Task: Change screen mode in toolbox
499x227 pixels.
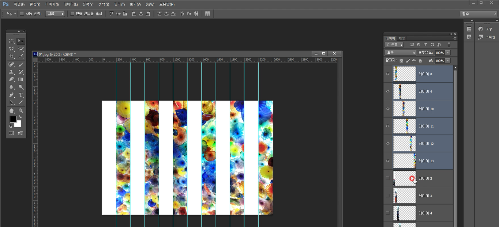Action: pyautogui.click(x=21, y=133)
